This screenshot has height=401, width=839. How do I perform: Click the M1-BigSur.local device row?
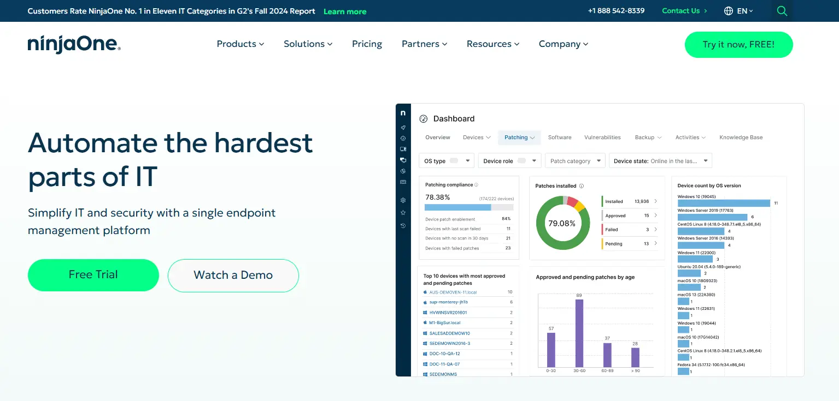click(x=468, y=323)
